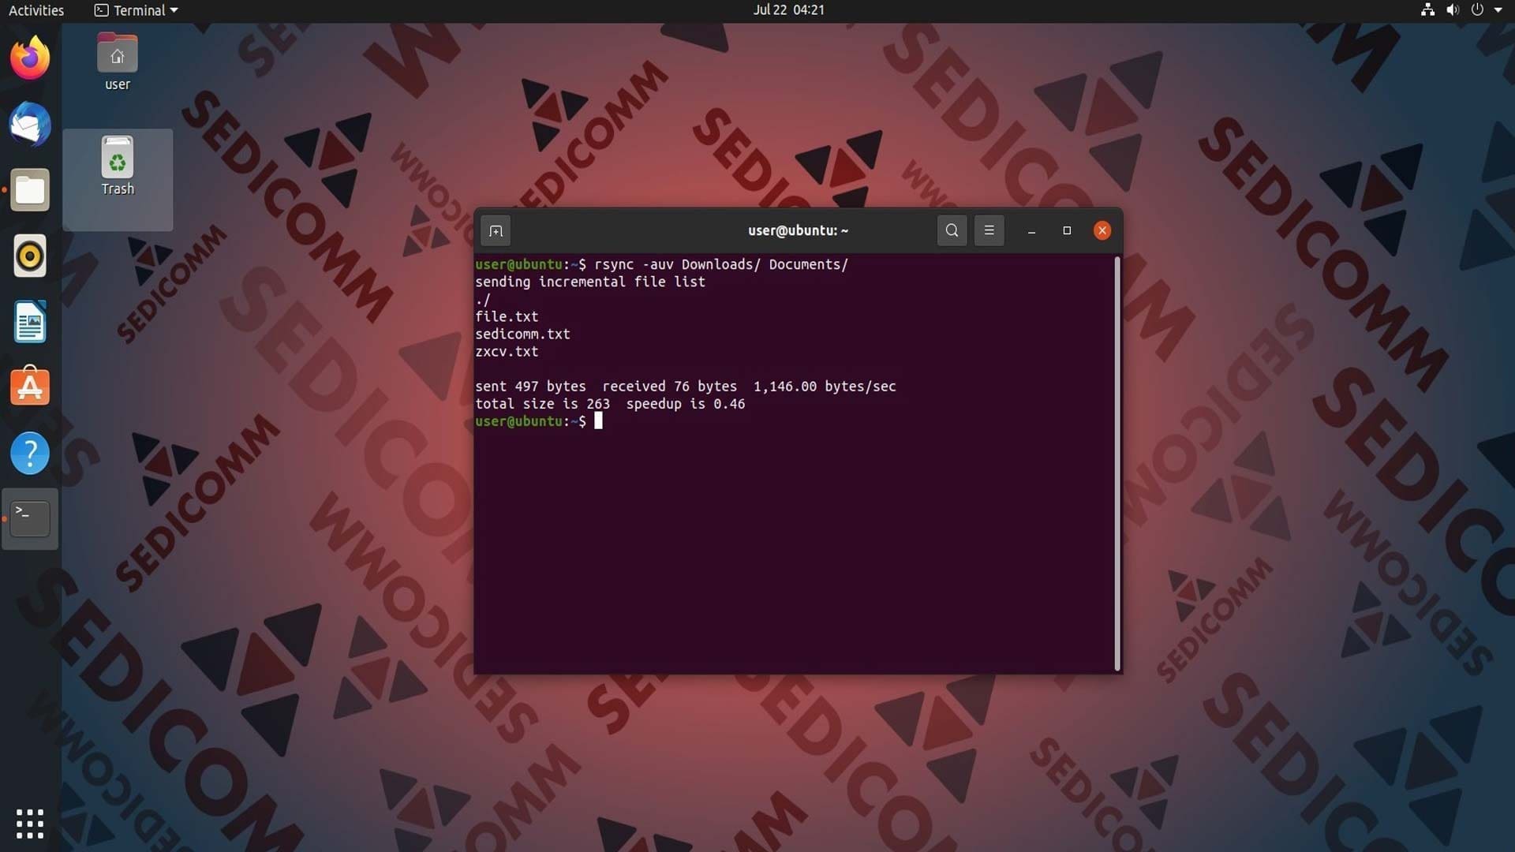The width and height of the screenshot is (1515, 852).
Task: Maximize the terminal window
Action: 1067,230
